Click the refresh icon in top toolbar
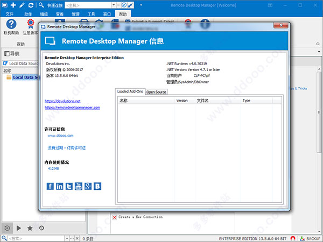323x242 pixels. (31, 5)
